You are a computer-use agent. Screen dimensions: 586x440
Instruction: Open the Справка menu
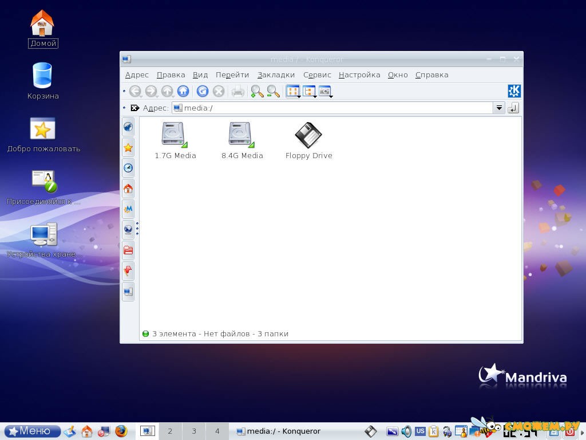(431, 75)
